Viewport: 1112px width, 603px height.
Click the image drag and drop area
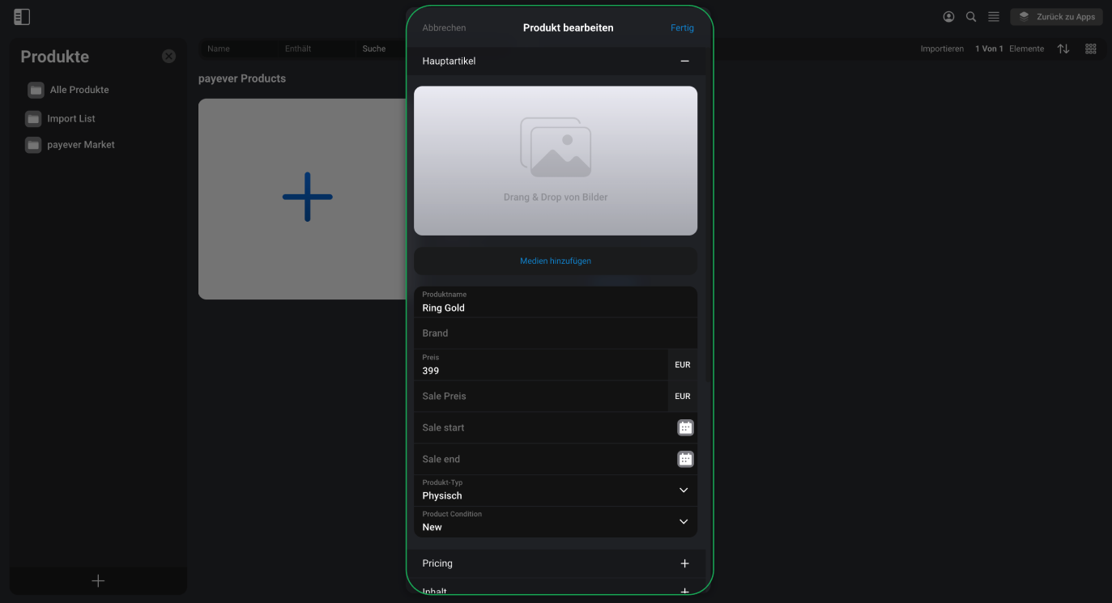(x=556, y=160)
